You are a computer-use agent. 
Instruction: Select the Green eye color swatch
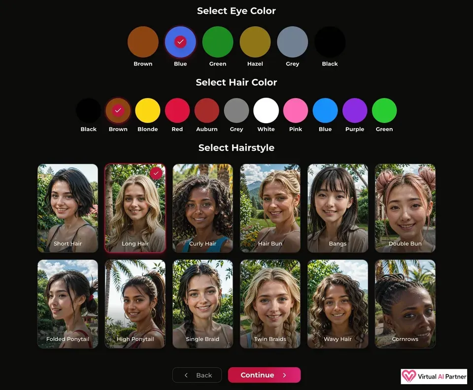[x=217, y=42]
